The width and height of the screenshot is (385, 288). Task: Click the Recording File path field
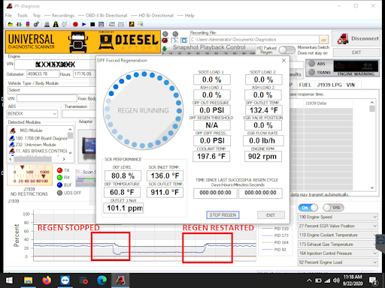(x=254, y=40)
